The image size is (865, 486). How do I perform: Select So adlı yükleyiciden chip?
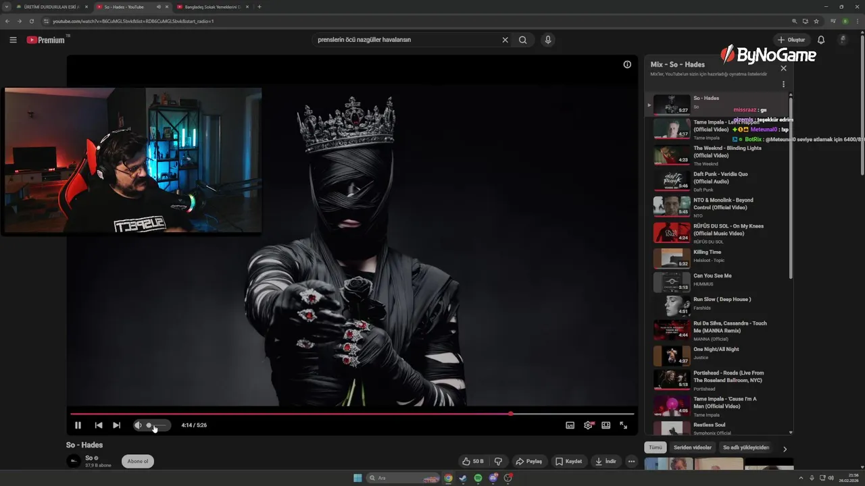click(x=746, y=448)
